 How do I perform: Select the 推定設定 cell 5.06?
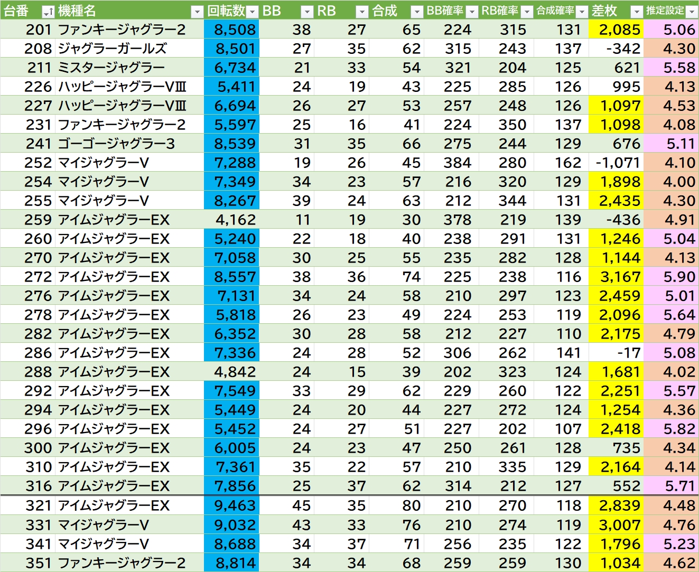tap(671, 30)
